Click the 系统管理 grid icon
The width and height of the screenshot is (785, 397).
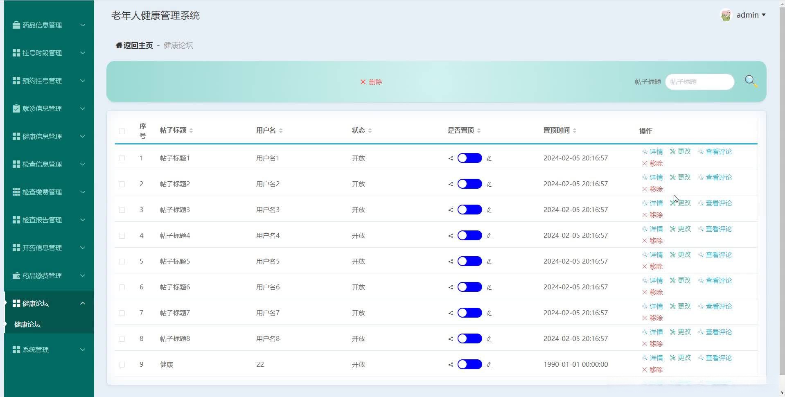click(16, 350)
